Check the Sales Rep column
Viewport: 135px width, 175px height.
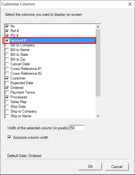tap(7, 102)
